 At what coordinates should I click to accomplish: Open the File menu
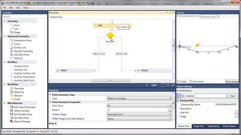(5, 7)
